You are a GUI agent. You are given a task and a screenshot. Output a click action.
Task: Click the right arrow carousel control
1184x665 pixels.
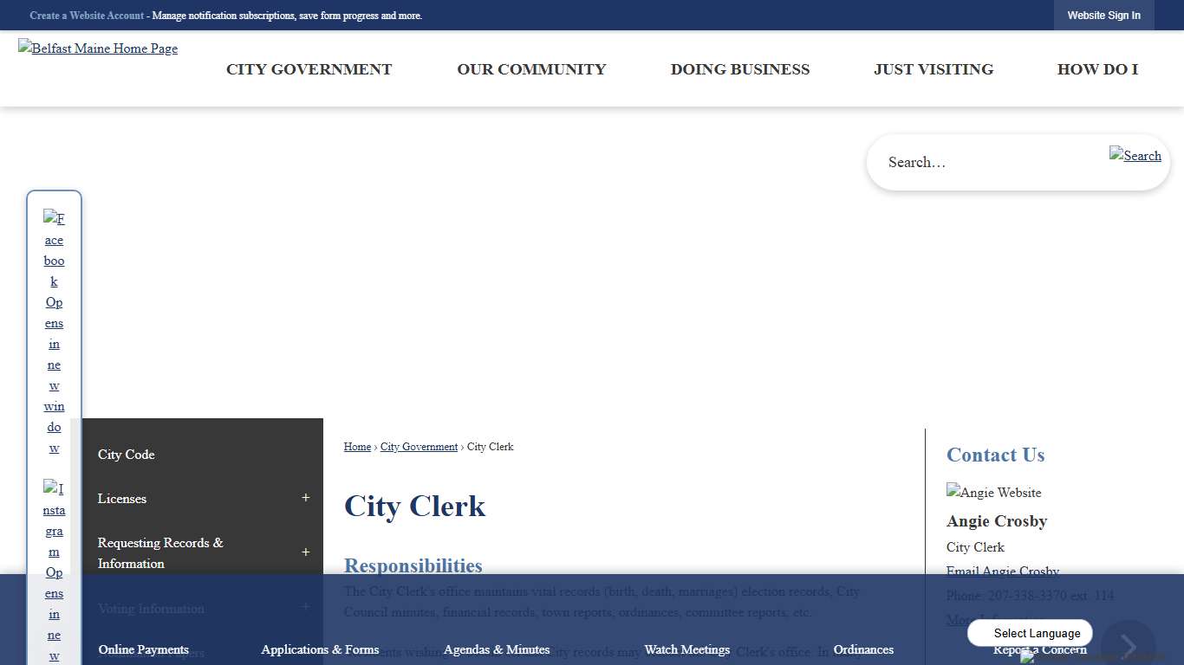[1129, 644]
